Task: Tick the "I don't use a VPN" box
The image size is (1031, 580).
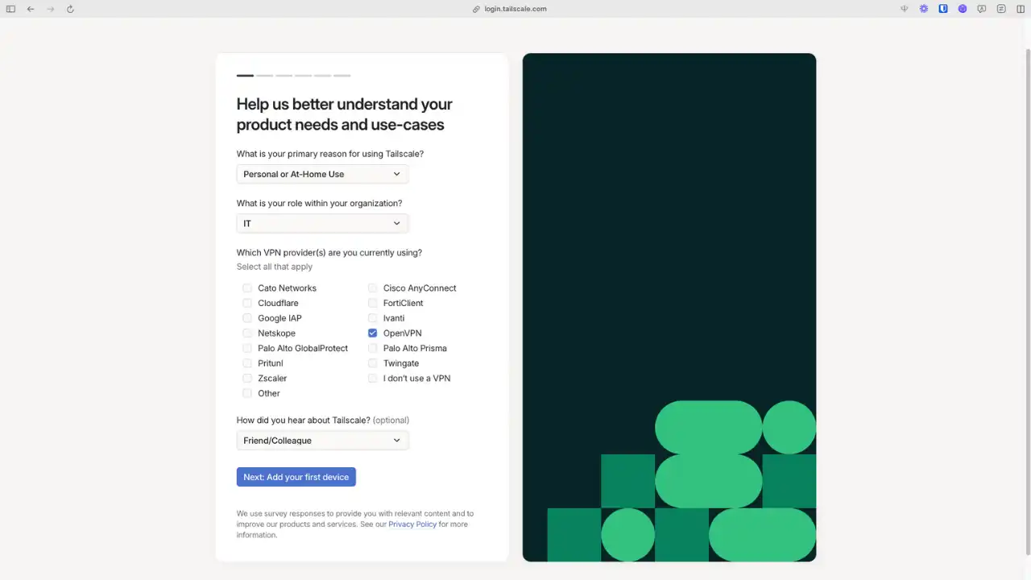Action: pos(372,379)
